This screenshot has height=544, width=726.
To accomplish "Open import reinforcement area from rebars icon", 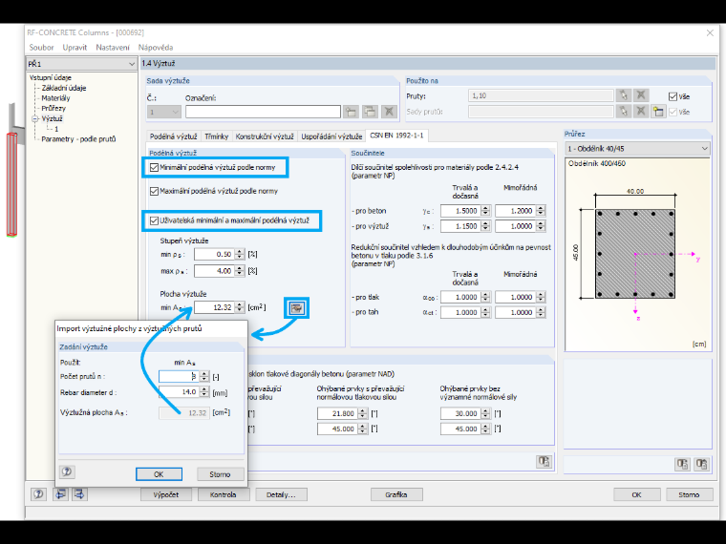I will coord(296,307).
